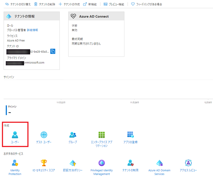Click the 作成 section heading
The image size is (213, 179).
coord(6,126)
